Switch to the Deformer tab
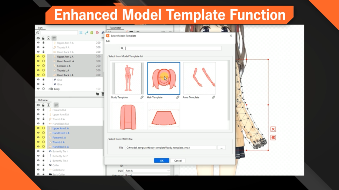339x190 pixels. [x=44, y=100]
